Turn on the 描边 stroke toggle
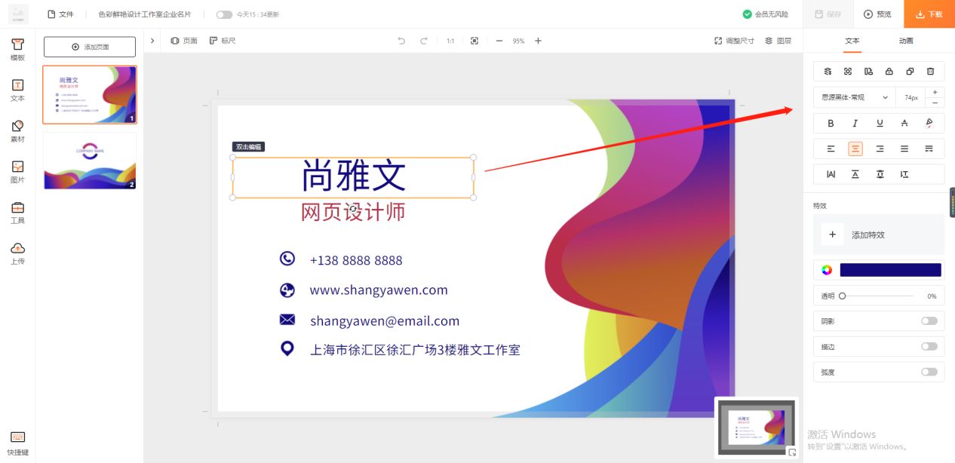 tap(929, 346)
